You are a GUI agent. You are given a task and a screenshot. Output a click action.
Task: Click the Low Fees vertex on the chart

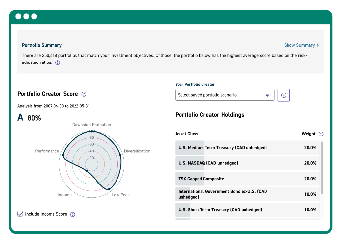(109, 188)
